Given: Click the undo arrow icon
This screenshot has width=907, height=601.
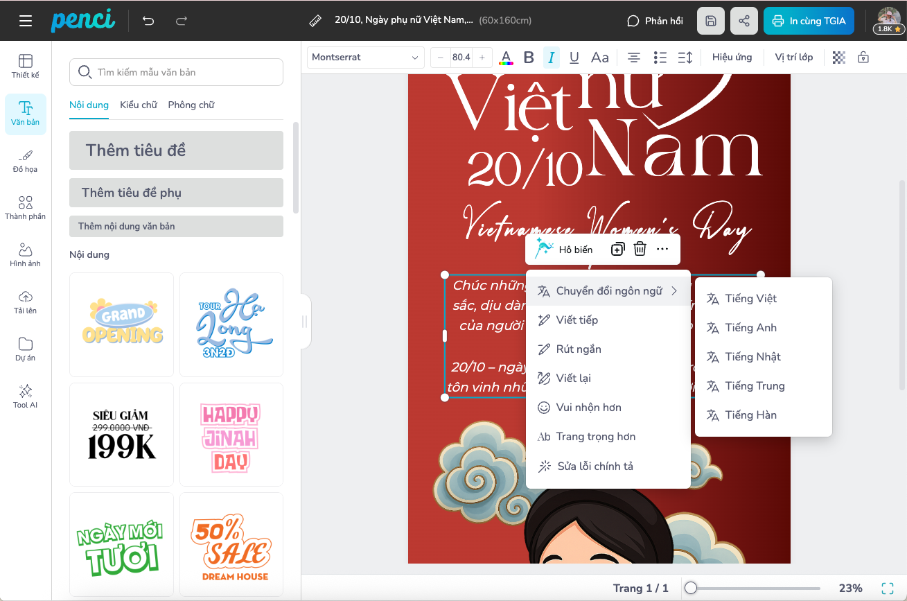Looking at the screenshot, I should click(x=148, y=21).
